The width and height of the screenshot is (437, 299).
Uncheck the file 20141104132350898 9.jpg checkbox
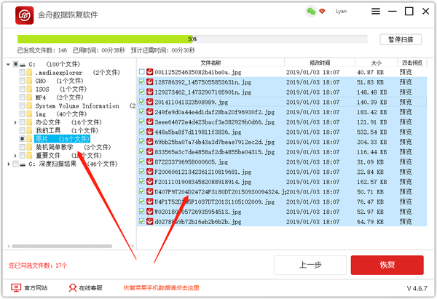click(141, 103)
